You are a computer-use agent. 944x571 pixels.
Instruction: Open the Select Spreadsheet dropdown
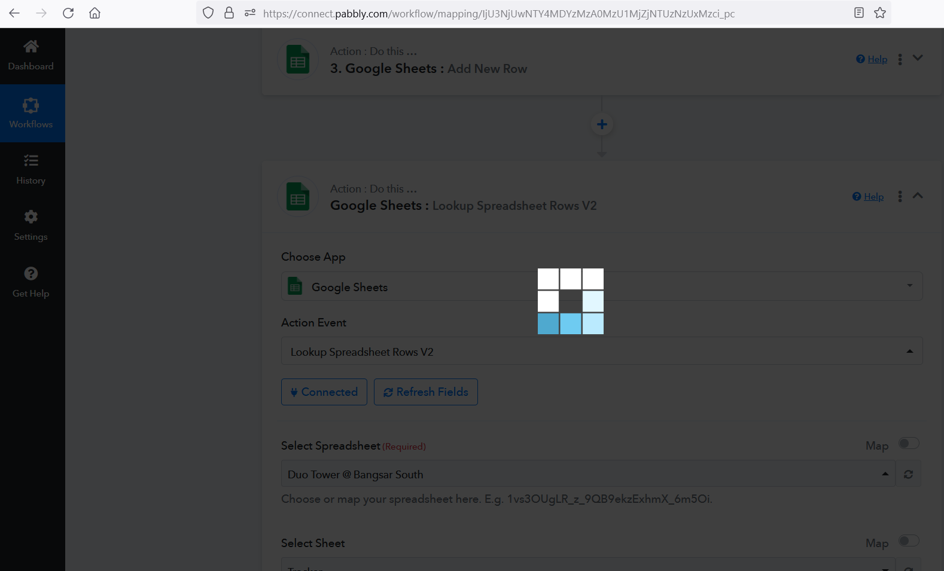pos(588,474)
